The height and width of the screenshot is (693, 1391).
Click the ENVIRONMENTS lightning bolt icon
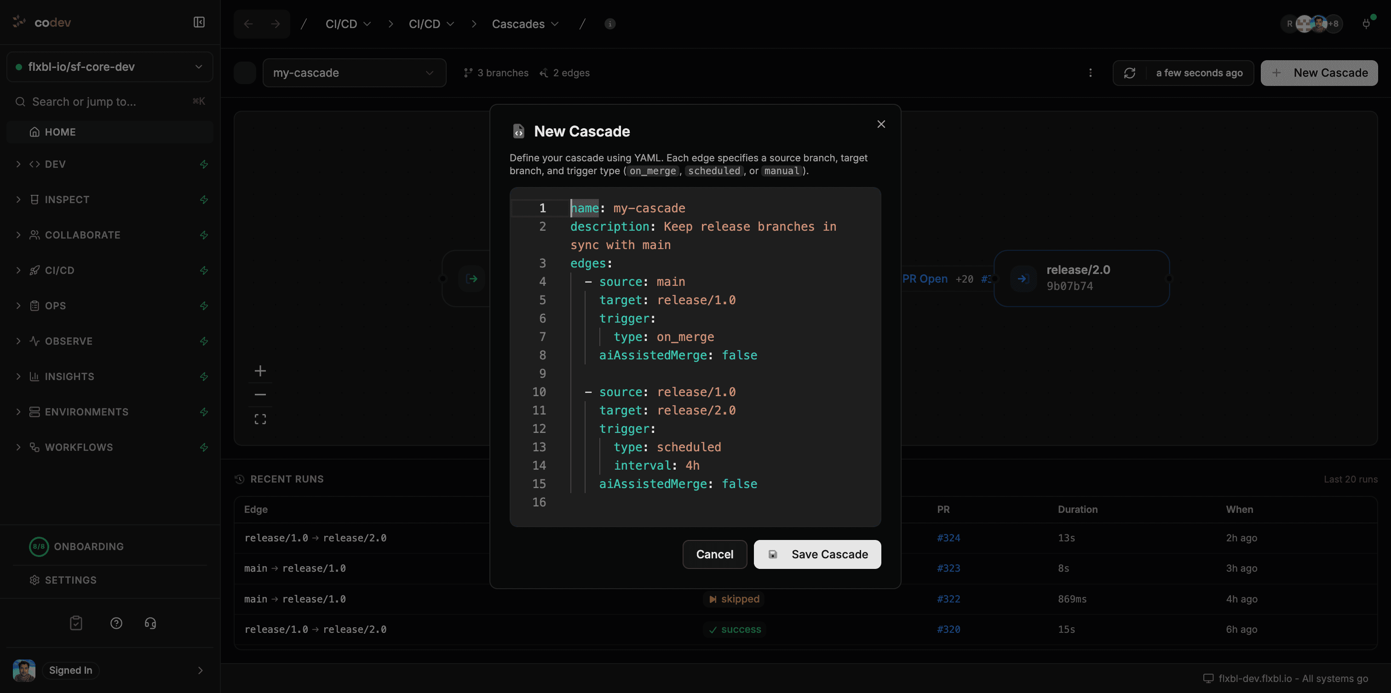coord(204,412)
